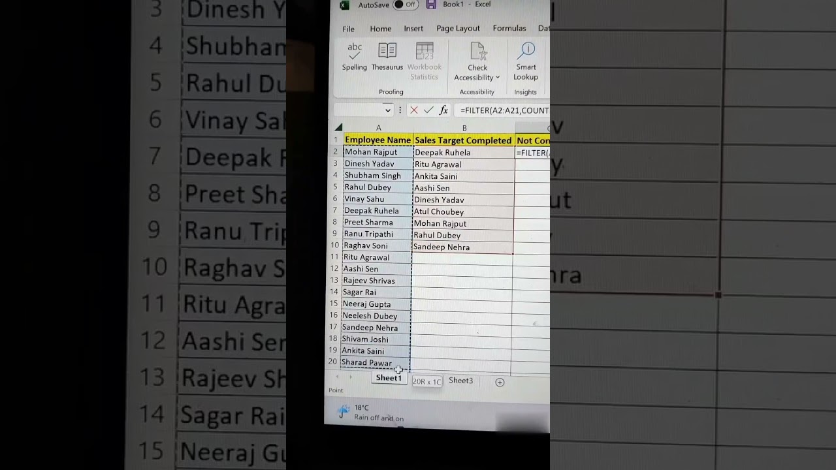Click Aashi Sen in column B
The image size is (836, 470).
click(463, 188)
